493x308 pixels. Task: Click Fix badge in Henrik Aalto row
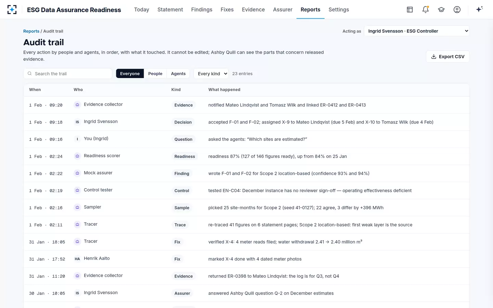[177, 259]
